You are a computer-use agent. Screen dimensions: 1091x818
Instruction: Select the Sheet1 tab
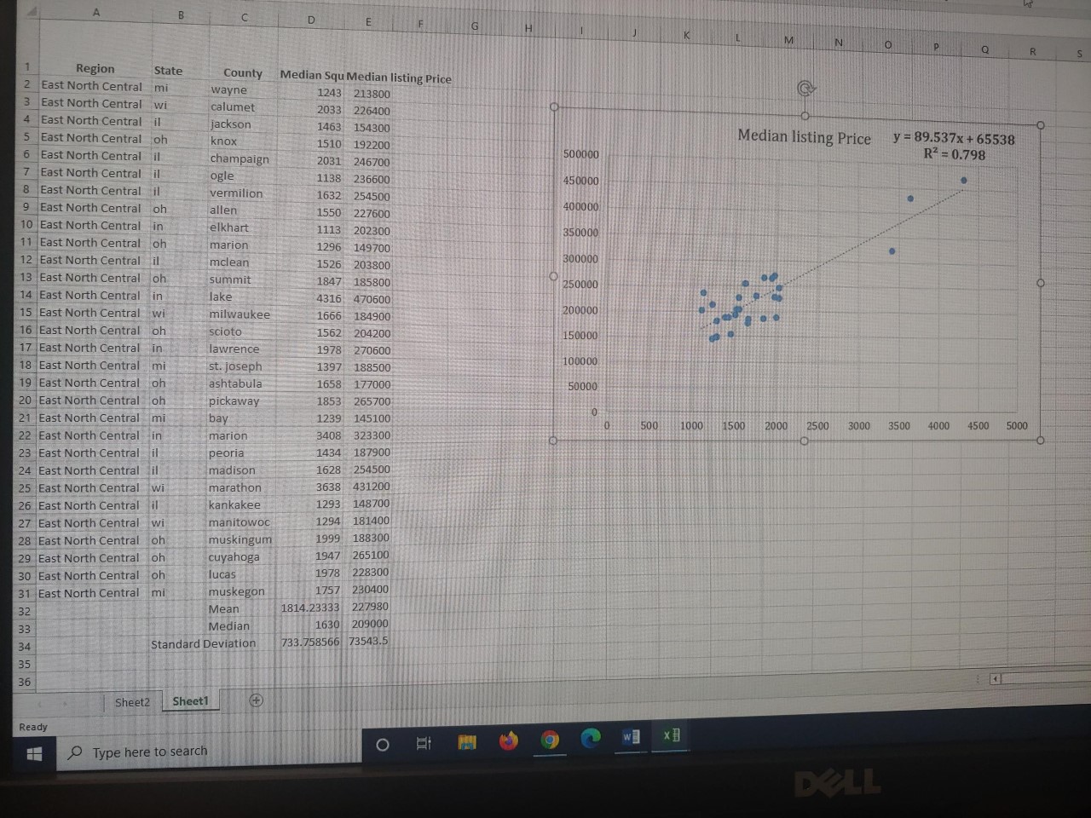(x=190, y=701)
